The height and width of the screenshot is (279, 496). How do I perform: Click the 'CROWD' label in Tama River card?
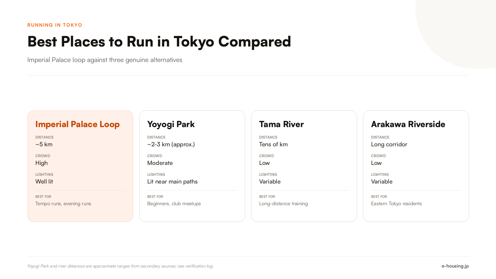pyautogui.click(x=266, y=156)
